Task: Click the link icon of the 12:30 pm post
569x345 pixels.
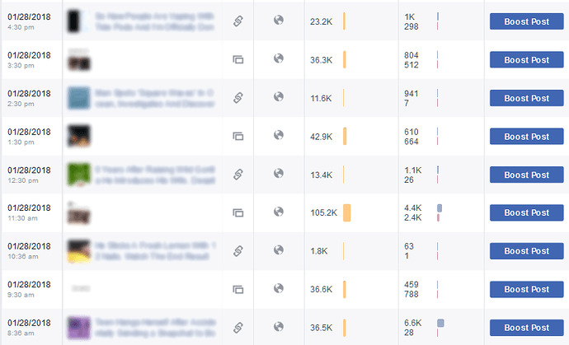Action: pyautogui.click(x=238, y=175)
